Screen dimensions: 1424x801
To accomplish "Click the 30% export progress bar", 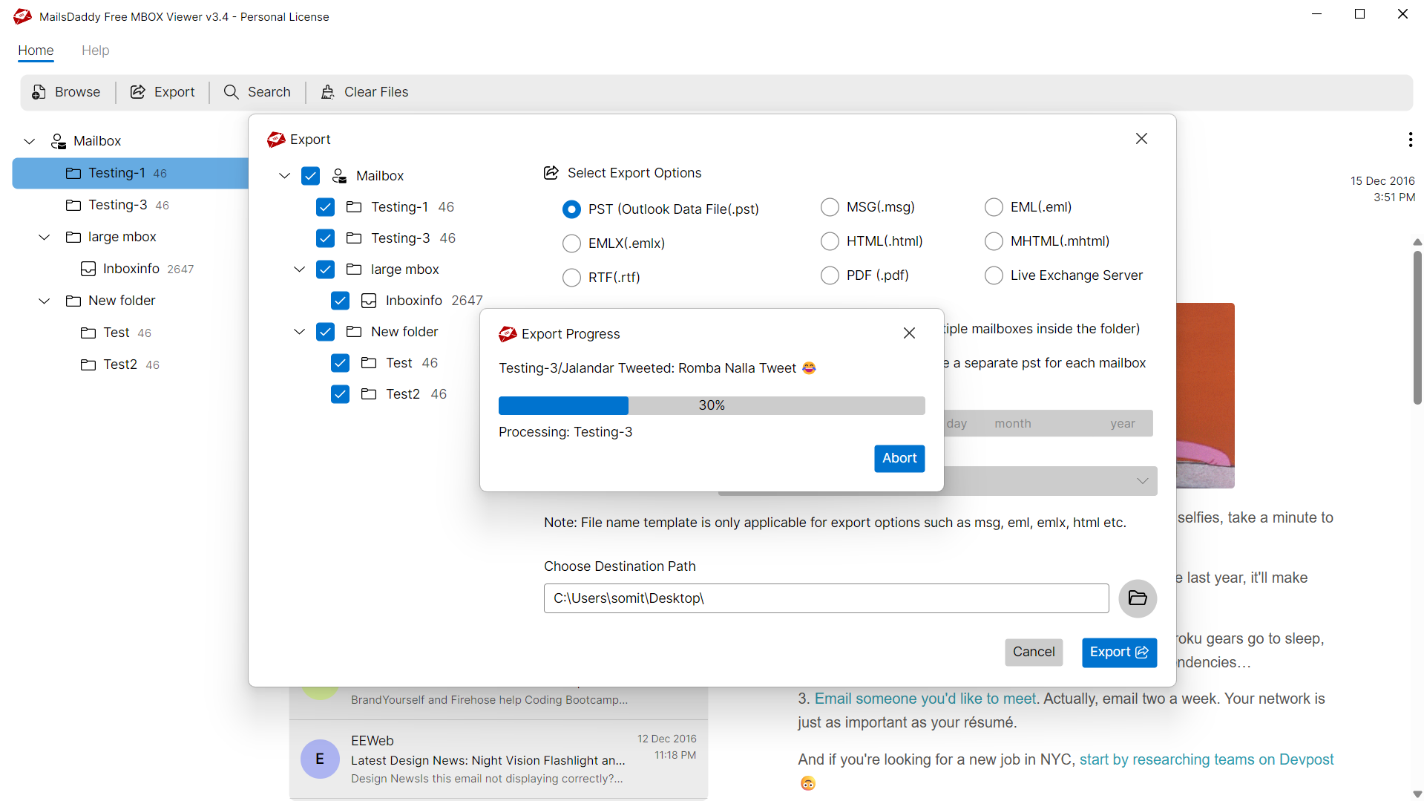I will 712,405.
